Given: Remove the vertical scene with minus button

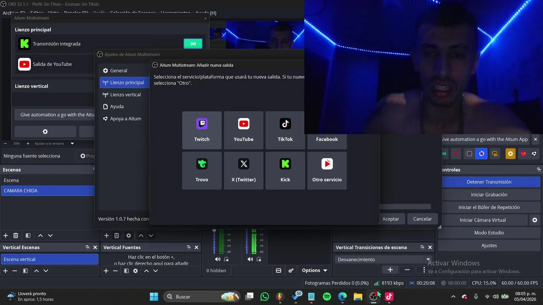Looking at the screenshot, I should pyautogui.click(x=14, y=271).
